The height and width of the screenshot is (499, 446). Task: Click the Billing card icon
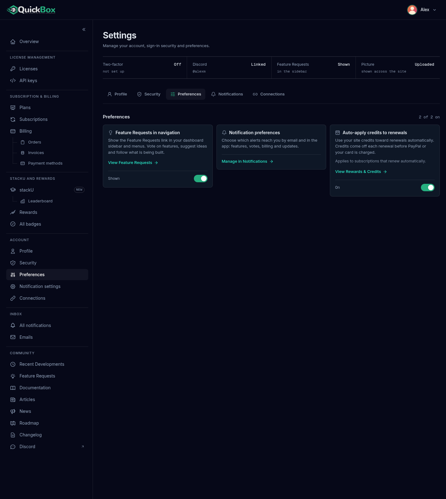coord(13,131)
